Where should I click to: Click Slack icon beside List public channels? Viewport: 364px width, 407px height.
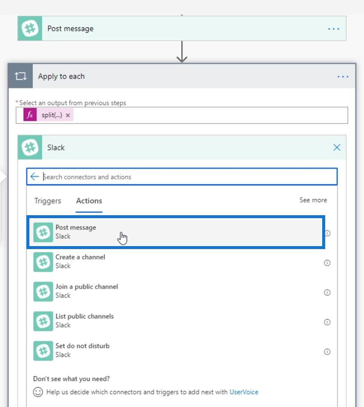pyautogui.click(x=43, y=321)
